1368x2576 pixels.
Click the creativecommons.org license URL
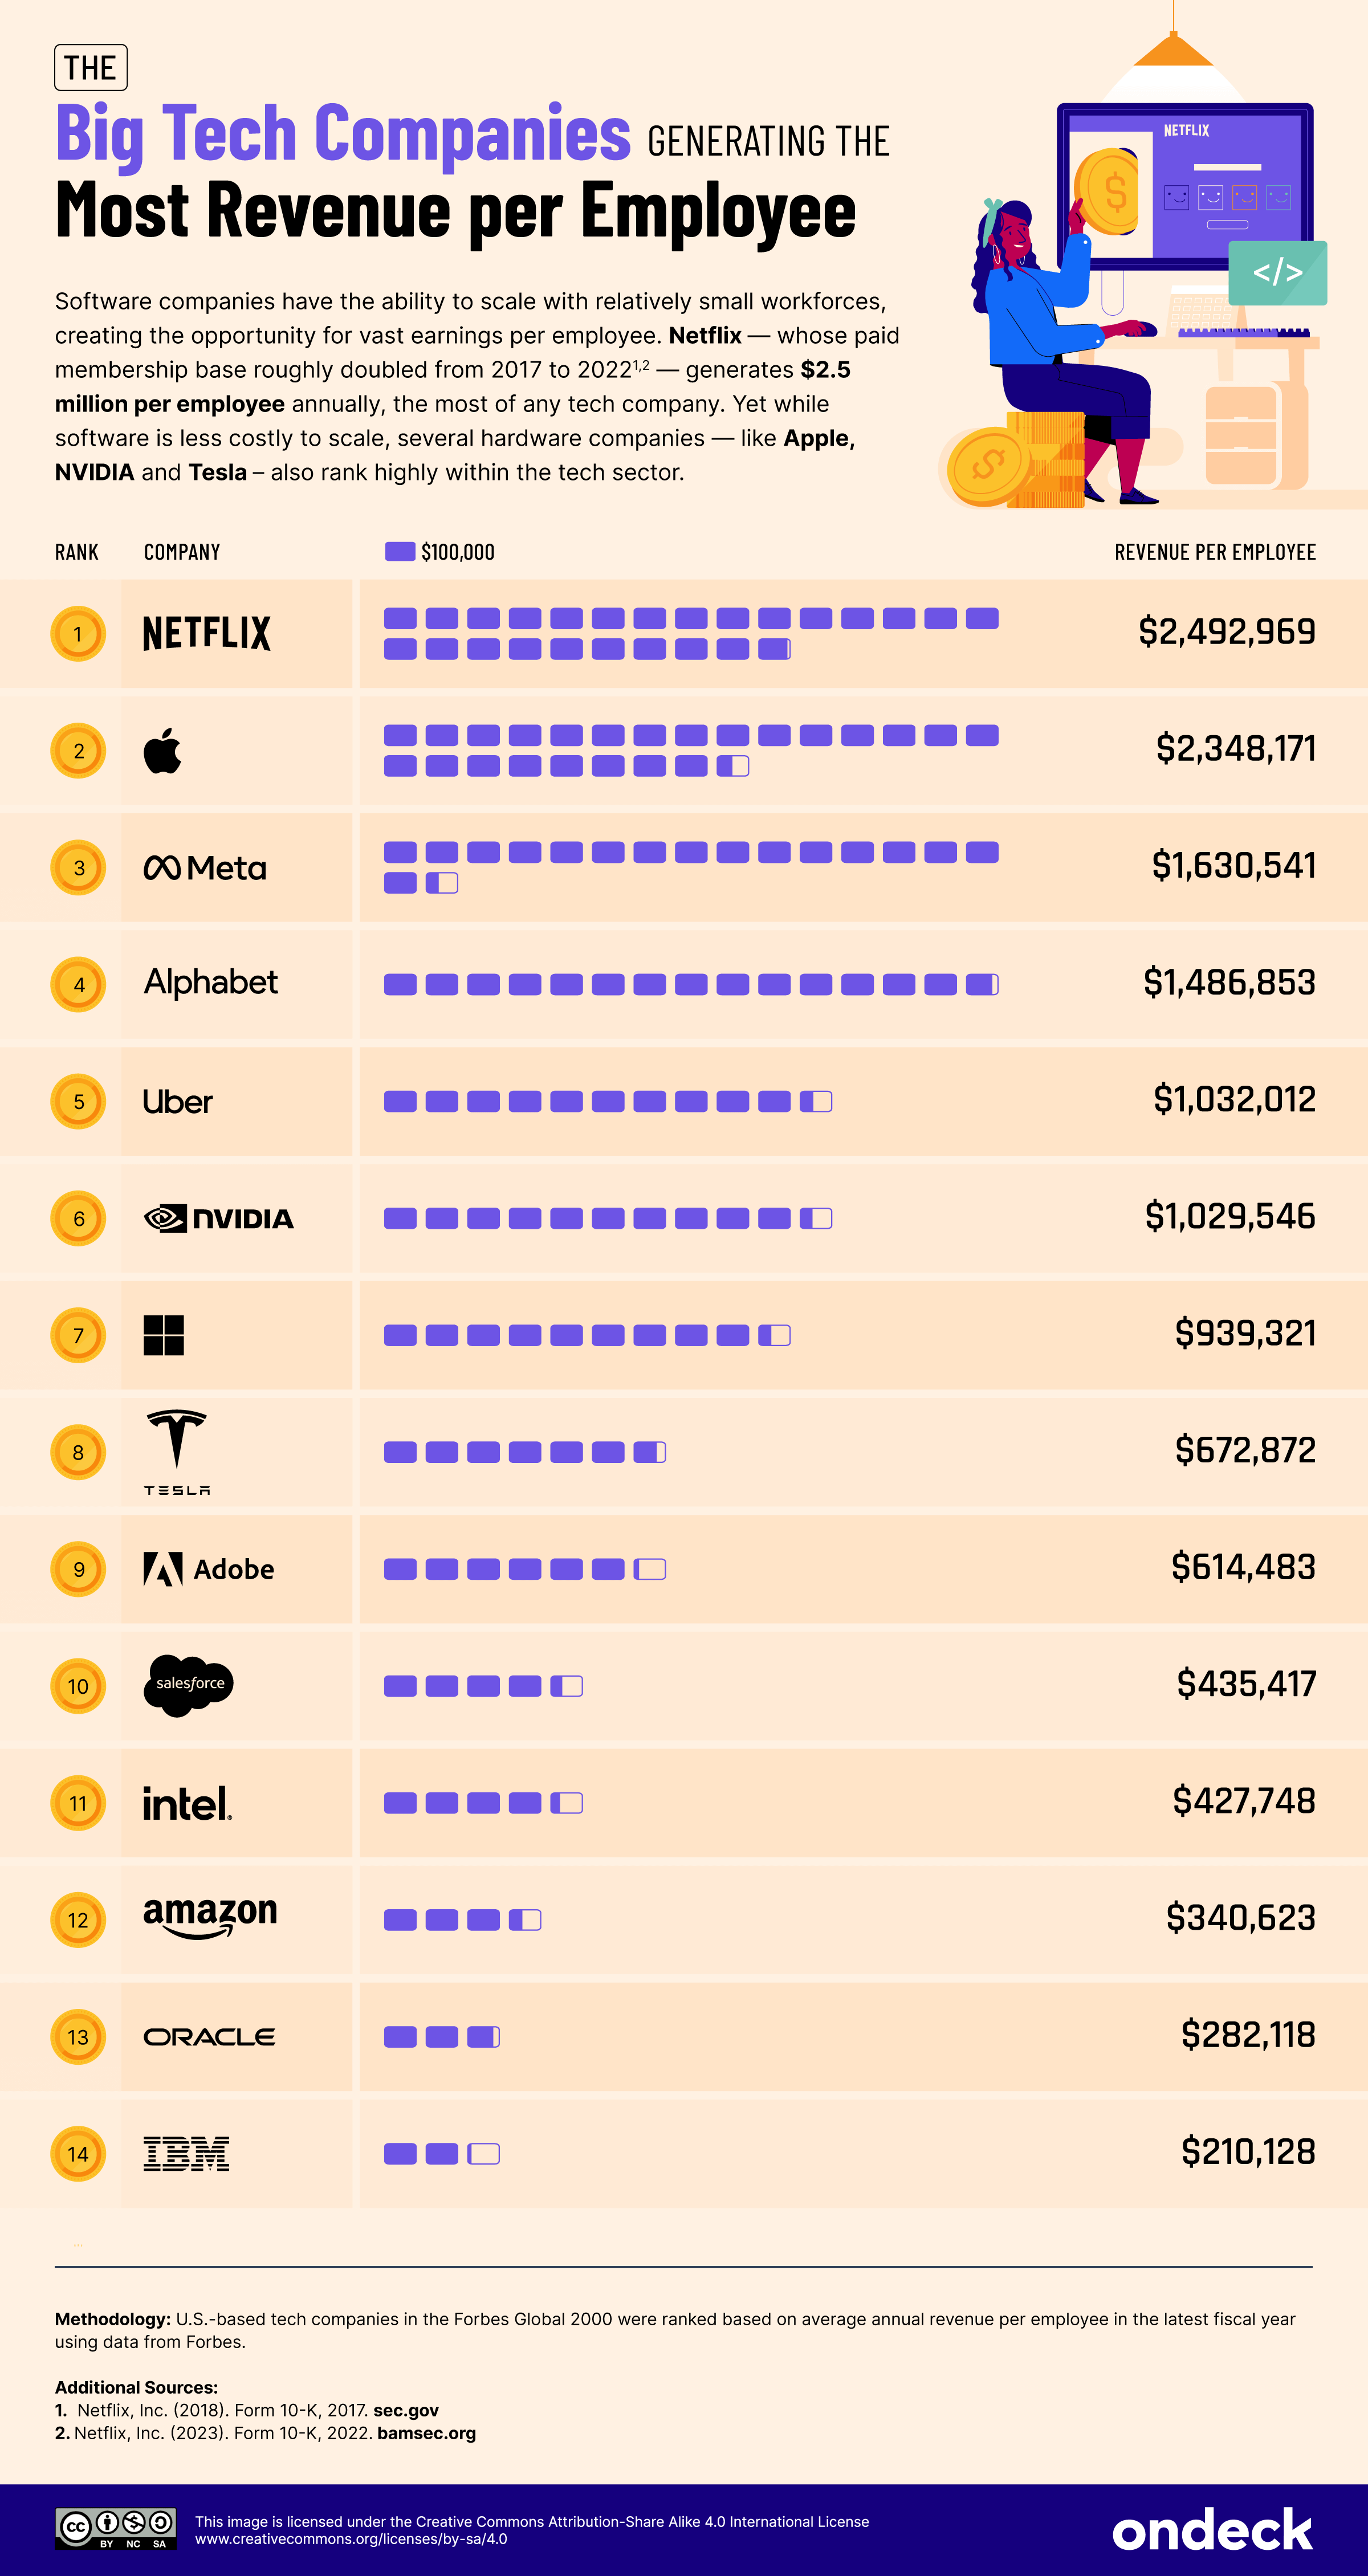[351, 2539]
